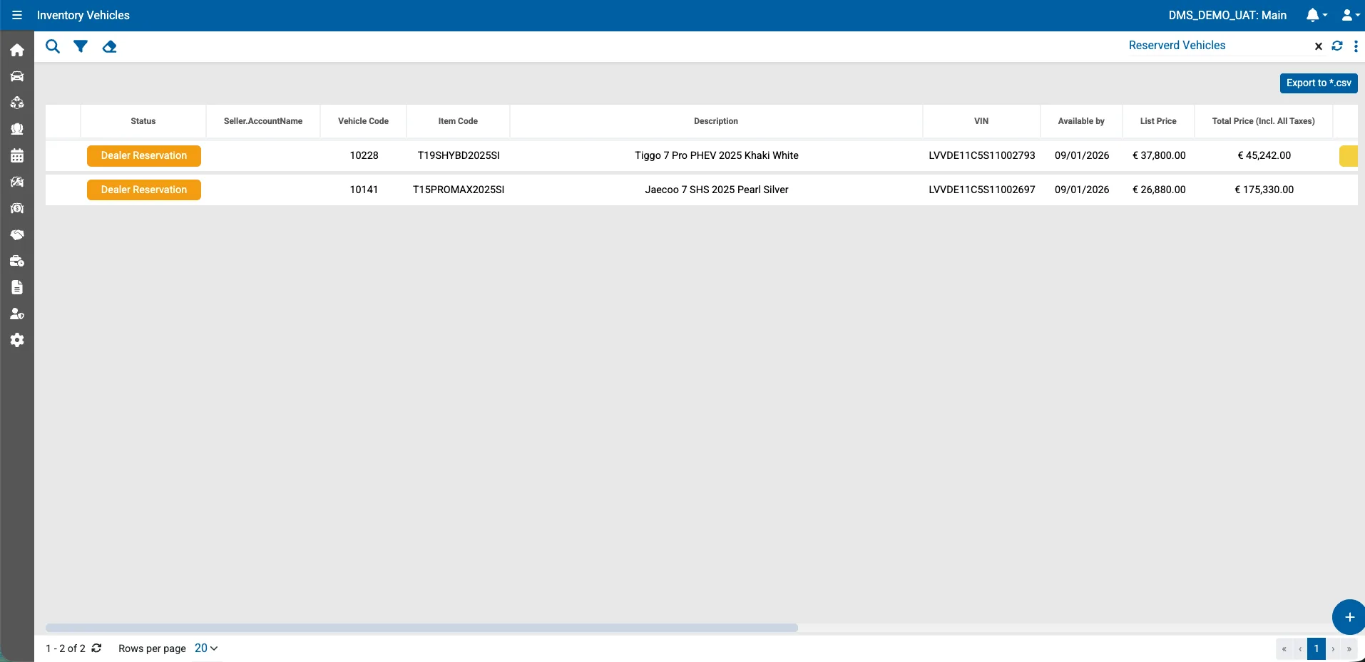Sort by Item Code column header
Image resolution: width=1365 pixels, height=662 pixels.
[458, 121]
